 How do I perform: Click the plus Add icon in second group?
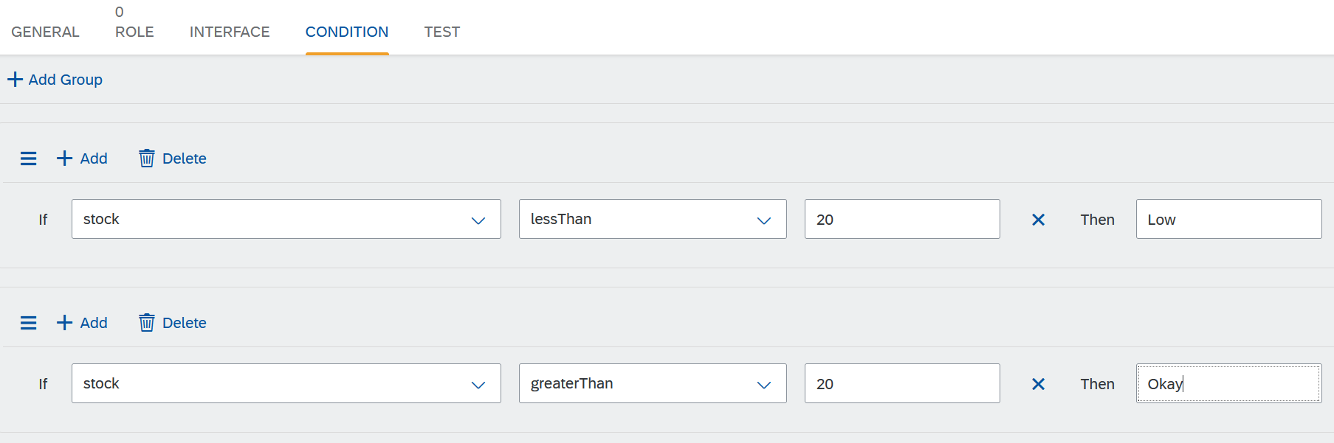[65, 323]
